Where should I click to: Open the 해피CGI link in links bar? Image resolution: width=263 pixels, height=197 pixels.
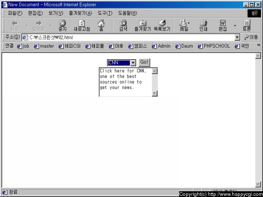click(x=69, y=46)
